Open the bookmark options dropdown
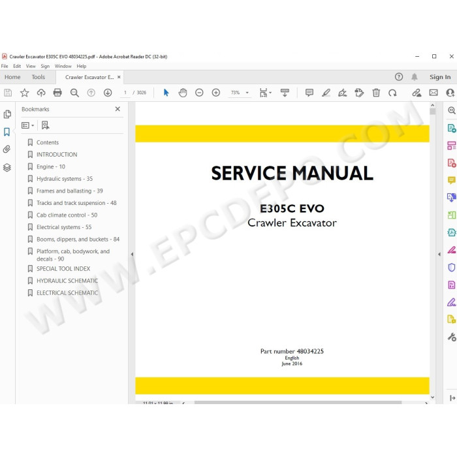 click(27, 125)
